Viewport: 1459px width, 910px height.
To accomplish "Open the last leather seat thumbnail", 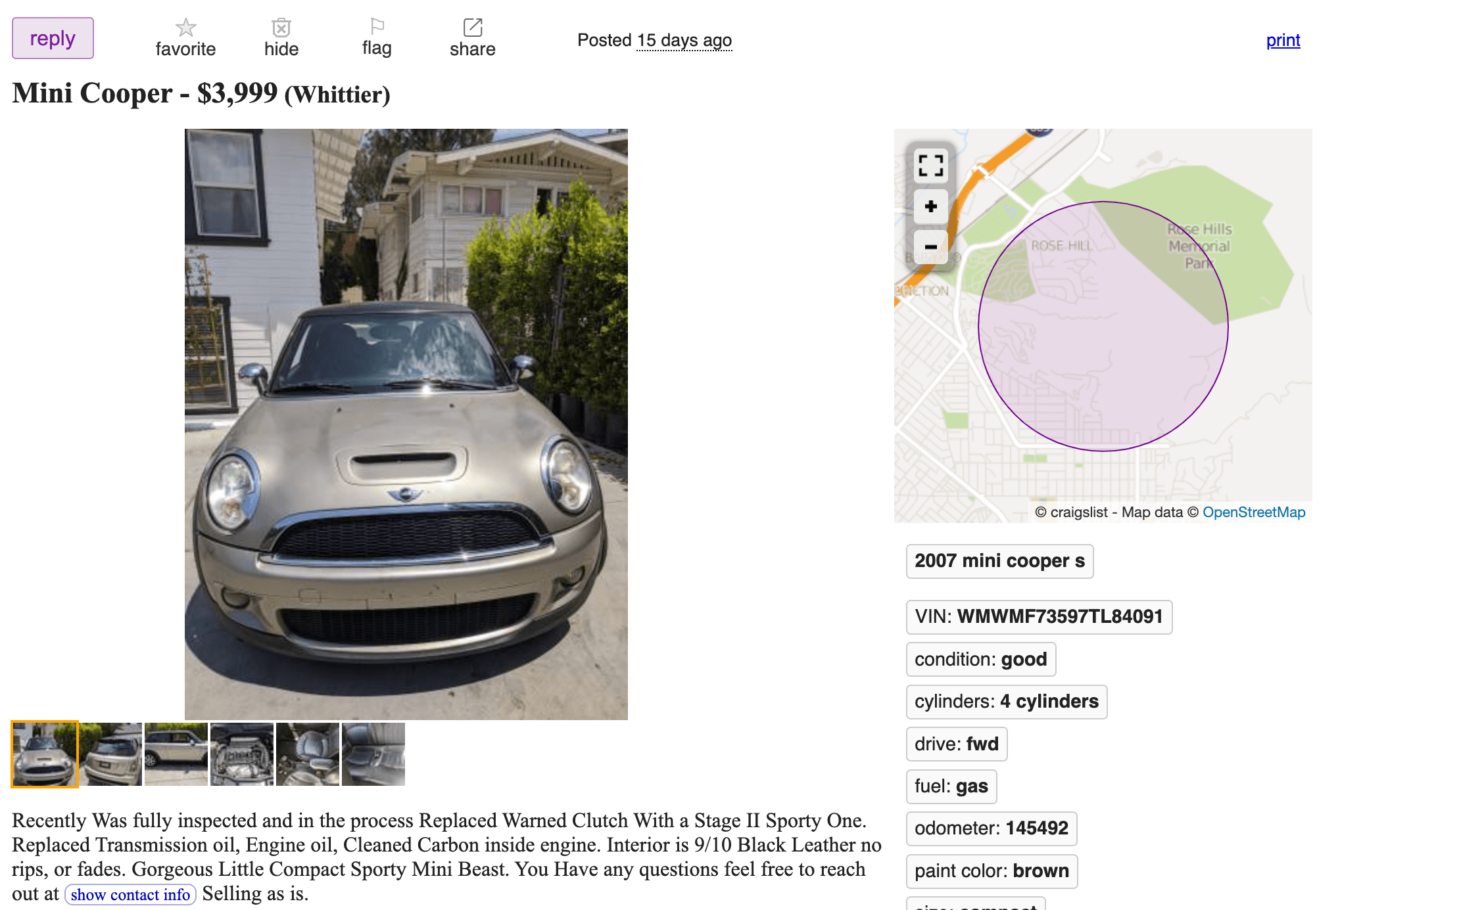I will 373,754.
